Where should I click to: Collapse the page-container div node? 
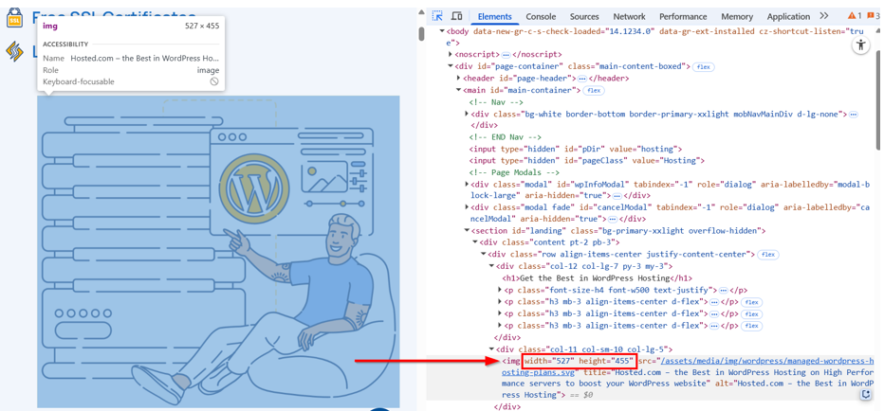450,66
